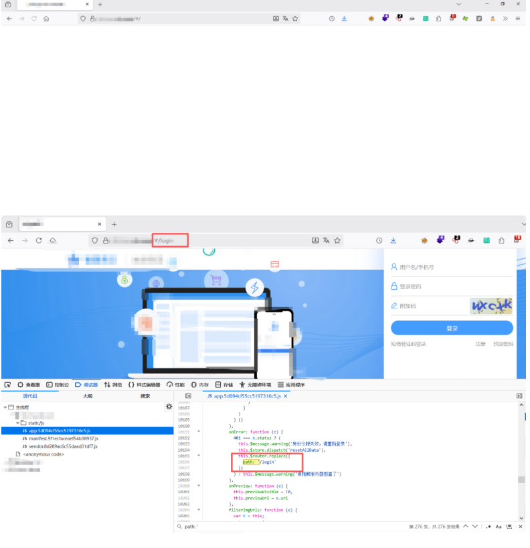Toggle the sources pane collapse icon
Viewport: 530px width, 548px height.
[x=188, y=396]
